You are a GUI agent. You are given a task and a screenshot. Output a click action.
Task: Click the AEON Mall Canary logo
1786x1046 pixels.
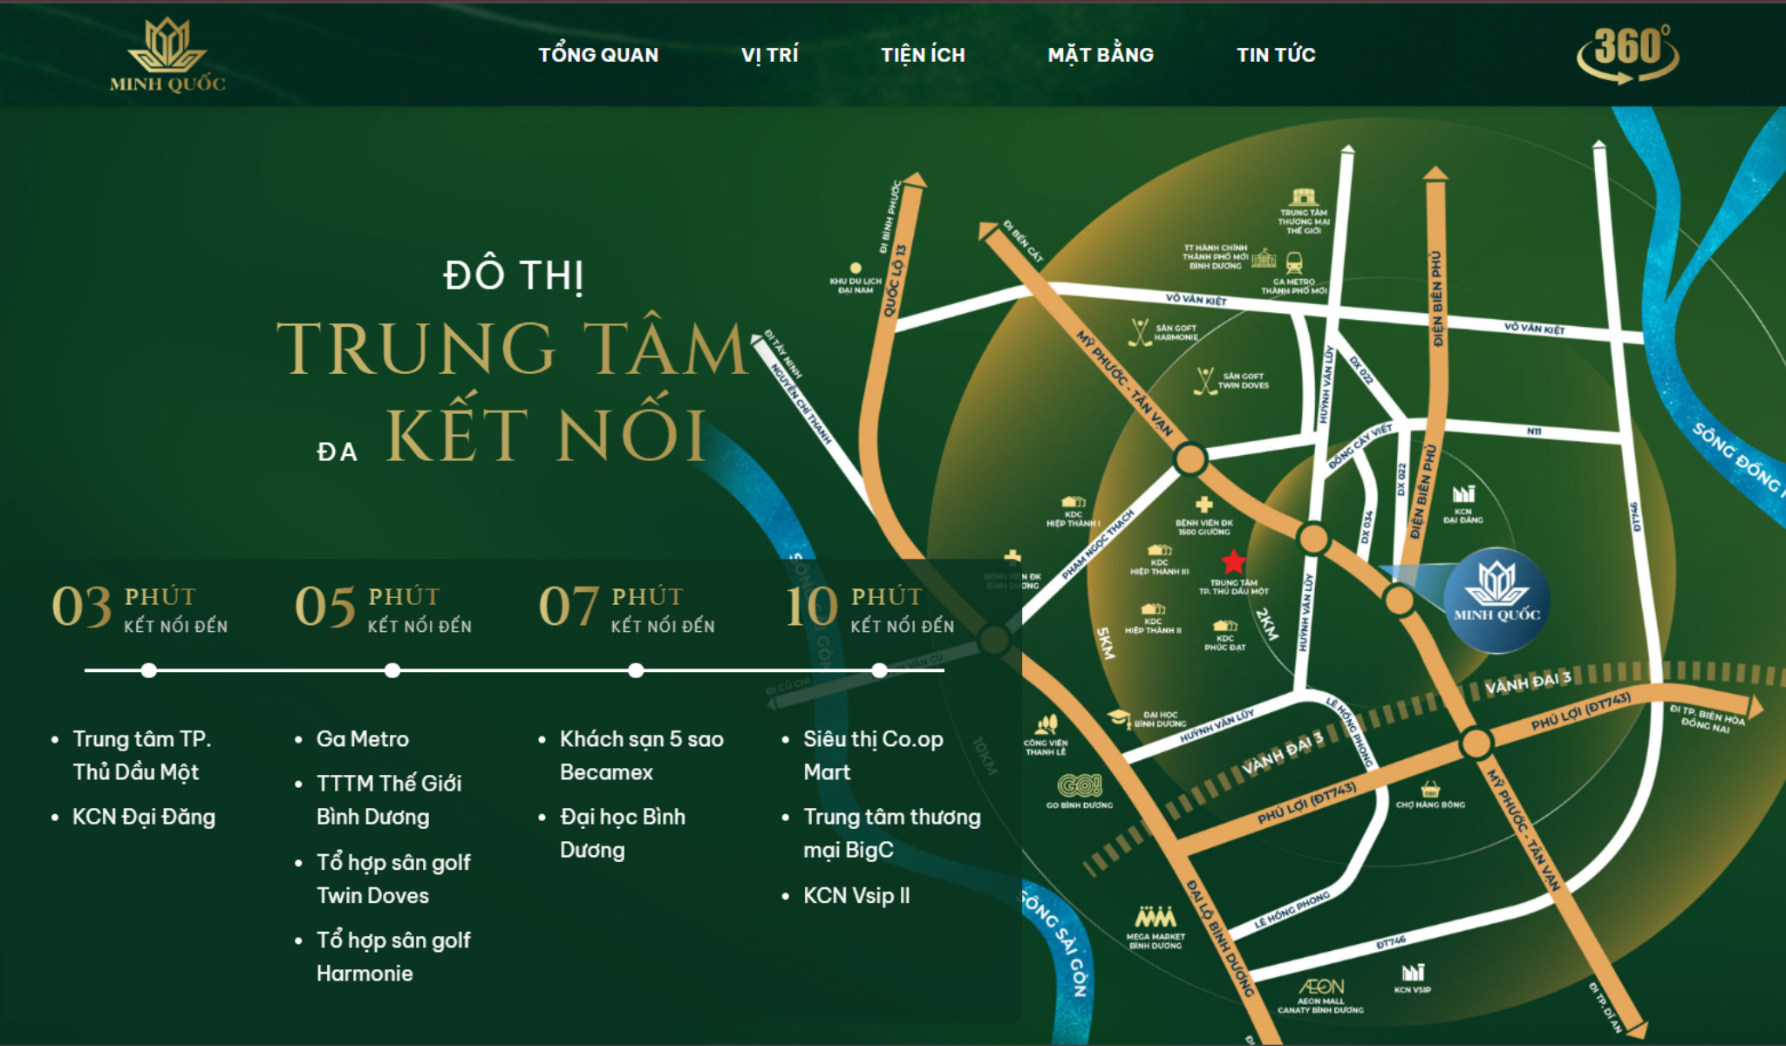[x=1321, y=987]
